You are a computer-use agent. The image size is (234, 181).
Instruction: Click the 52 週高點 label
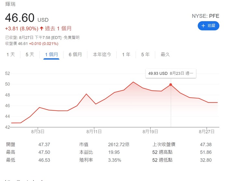pos(162,152)
